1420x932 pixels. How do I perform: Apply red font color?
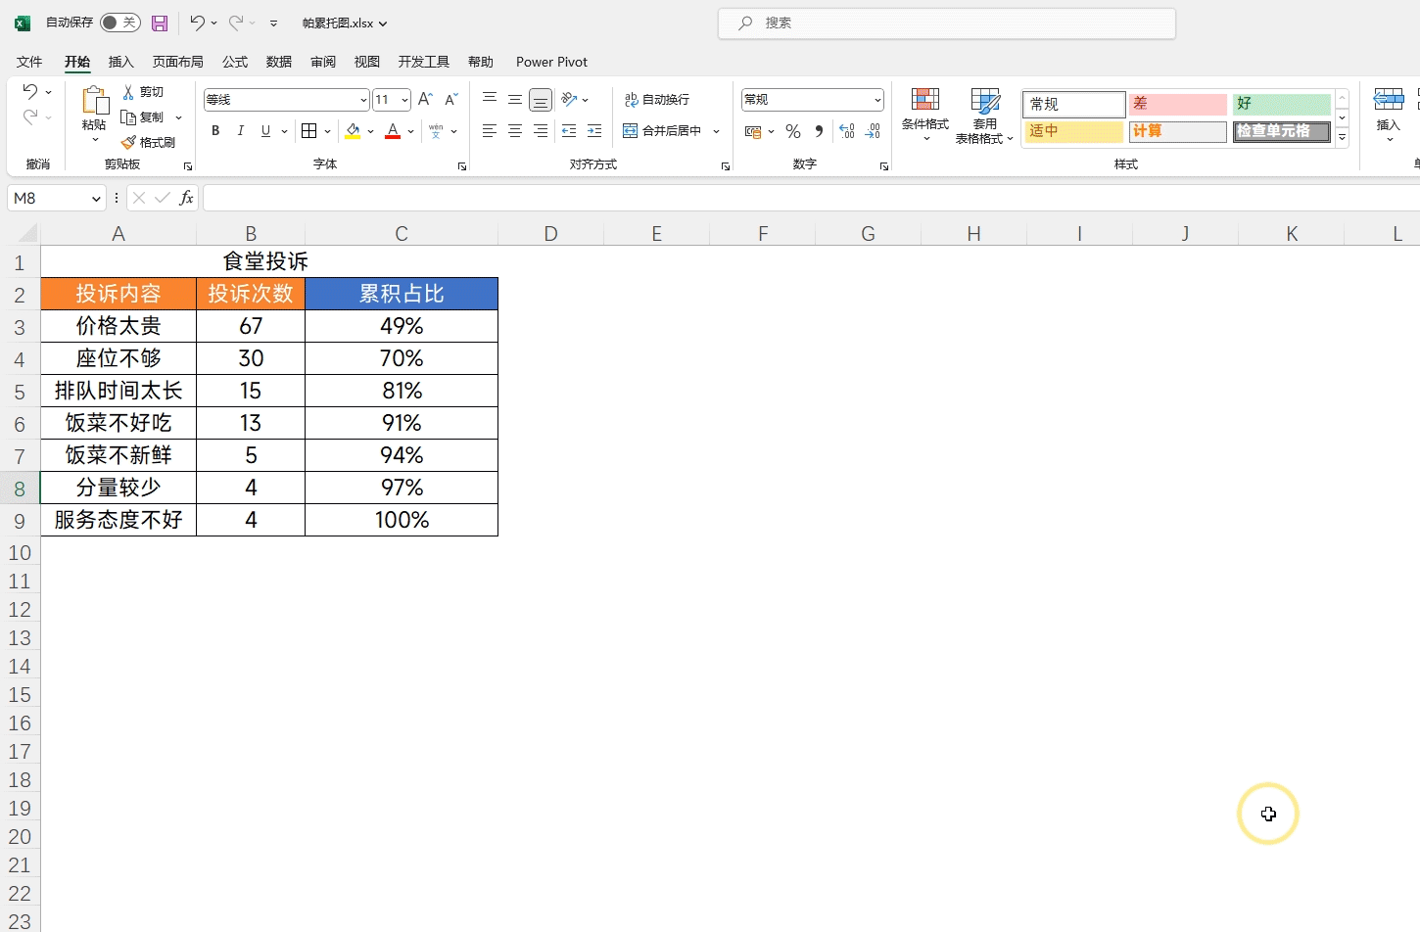click(393, 131)
